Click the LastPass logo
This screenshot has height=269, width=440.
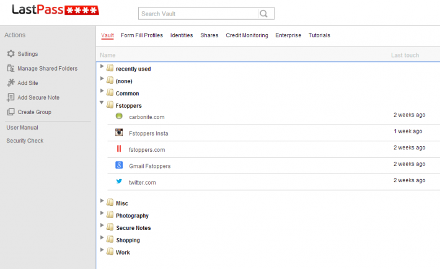(55, 10)
